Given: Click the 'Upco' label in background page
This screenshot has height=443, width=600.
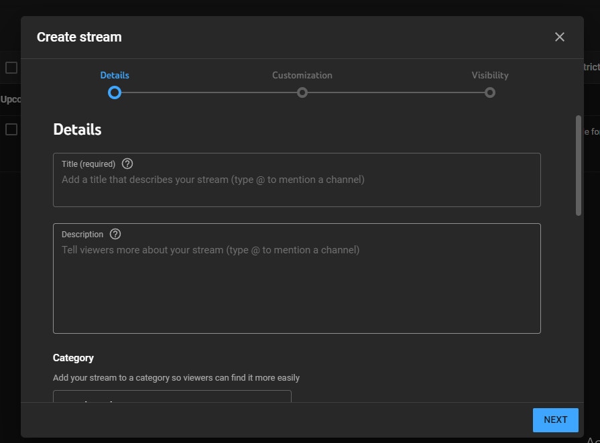Looking at the screenshot, I should pos(10,99).
